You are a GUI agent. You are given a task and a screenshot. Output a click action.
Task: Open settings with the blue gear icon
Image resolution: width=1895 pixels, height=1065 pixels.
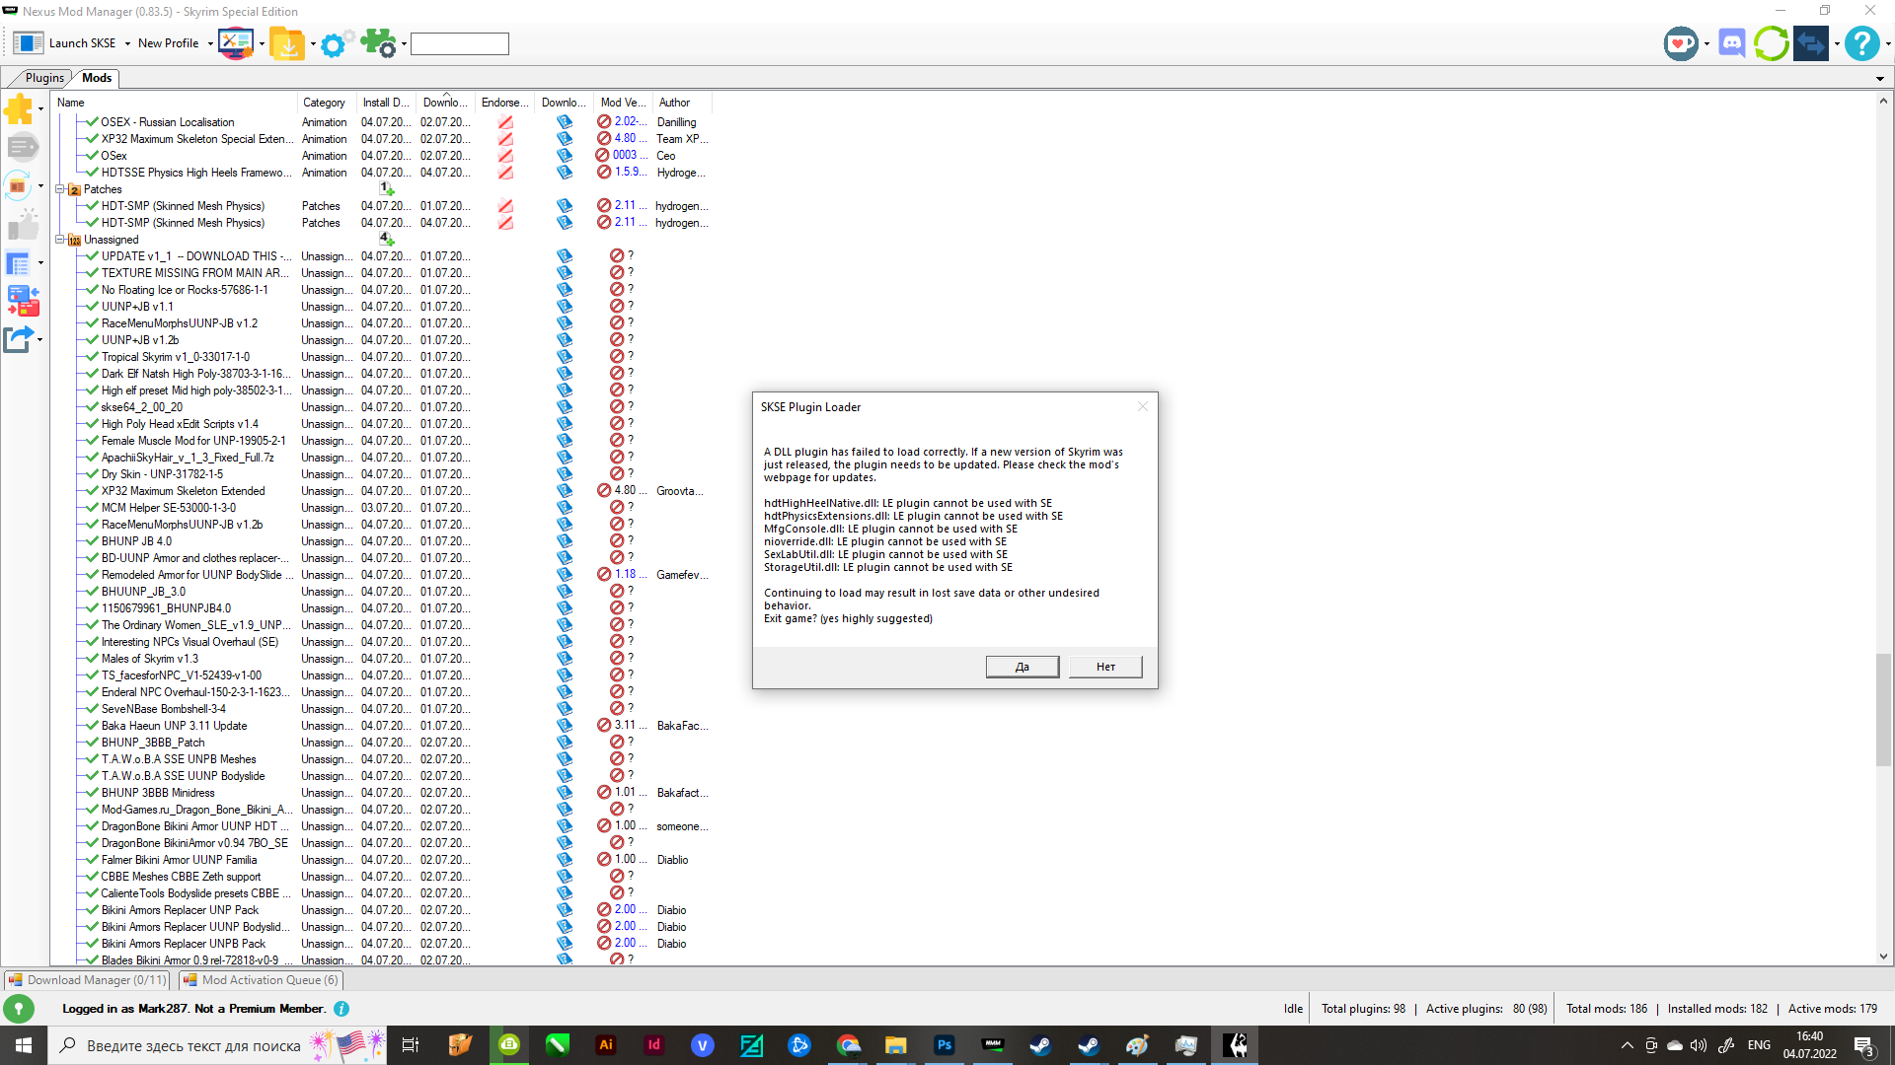click(335, 44)
